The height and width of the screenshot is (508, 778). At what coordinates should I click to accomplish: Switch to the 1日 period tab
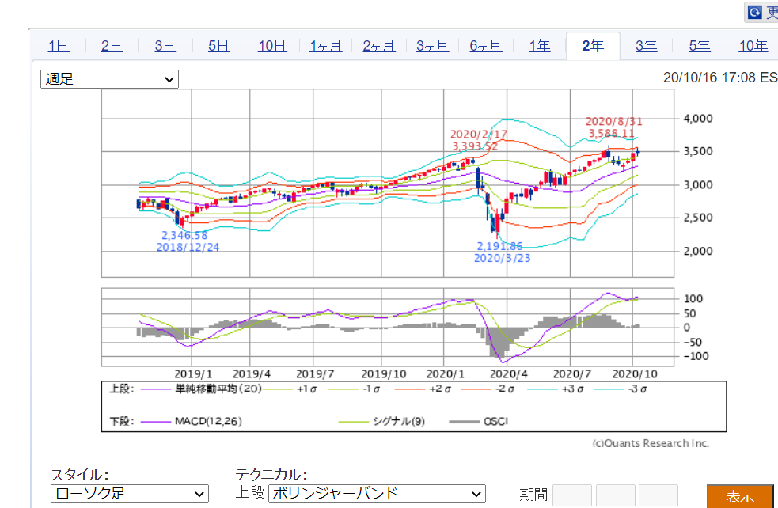[x=58, y=46]
